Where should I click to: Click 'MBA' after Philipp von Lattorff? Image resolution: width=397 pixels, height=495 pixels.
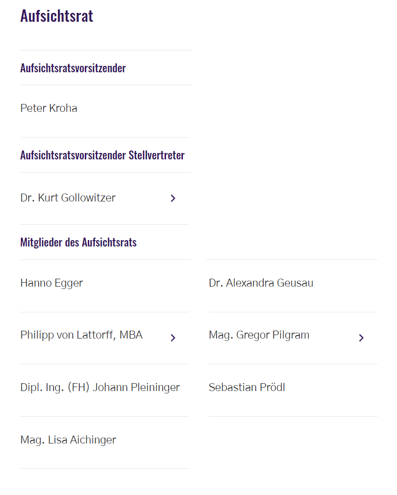(131, 335)
